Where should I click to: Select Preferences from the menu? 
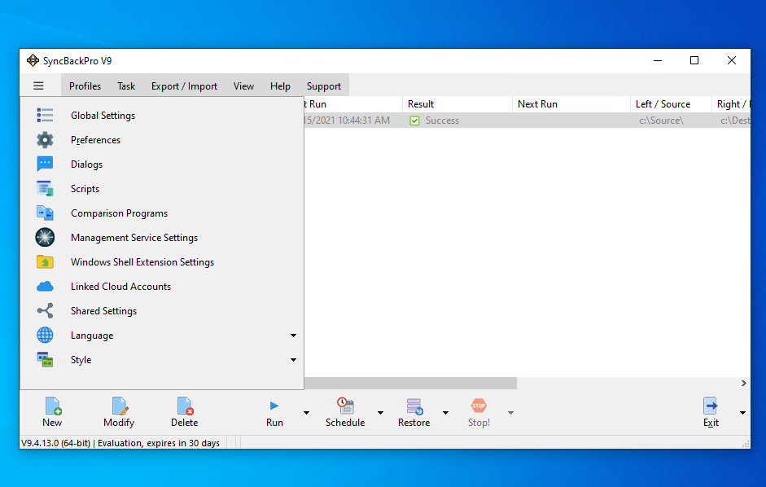162,140
